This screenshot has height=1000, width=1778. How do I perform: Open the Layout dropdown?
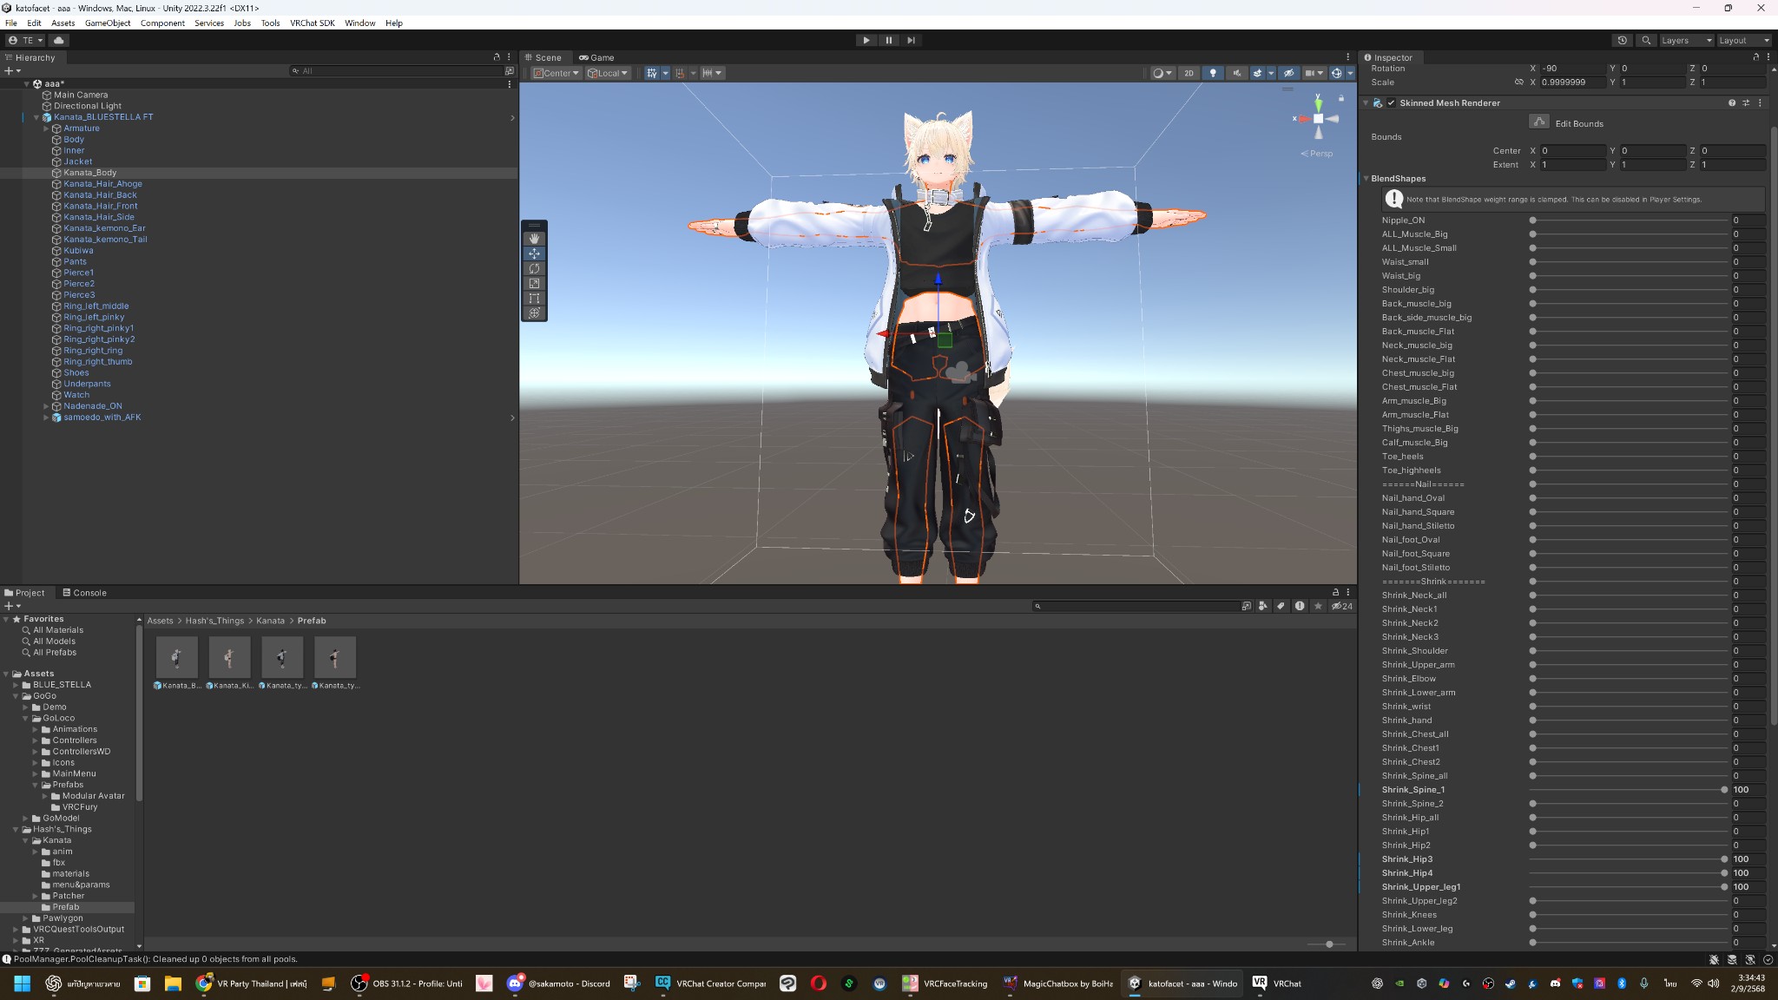[x=1743, y=40]
